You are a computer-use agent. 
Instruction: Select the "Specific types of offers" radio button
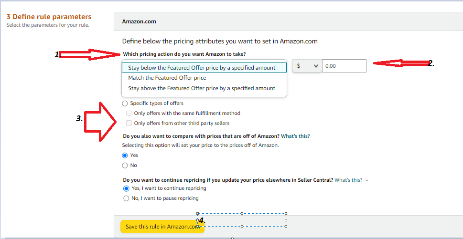pyautogui.click(x=125, y=104)
